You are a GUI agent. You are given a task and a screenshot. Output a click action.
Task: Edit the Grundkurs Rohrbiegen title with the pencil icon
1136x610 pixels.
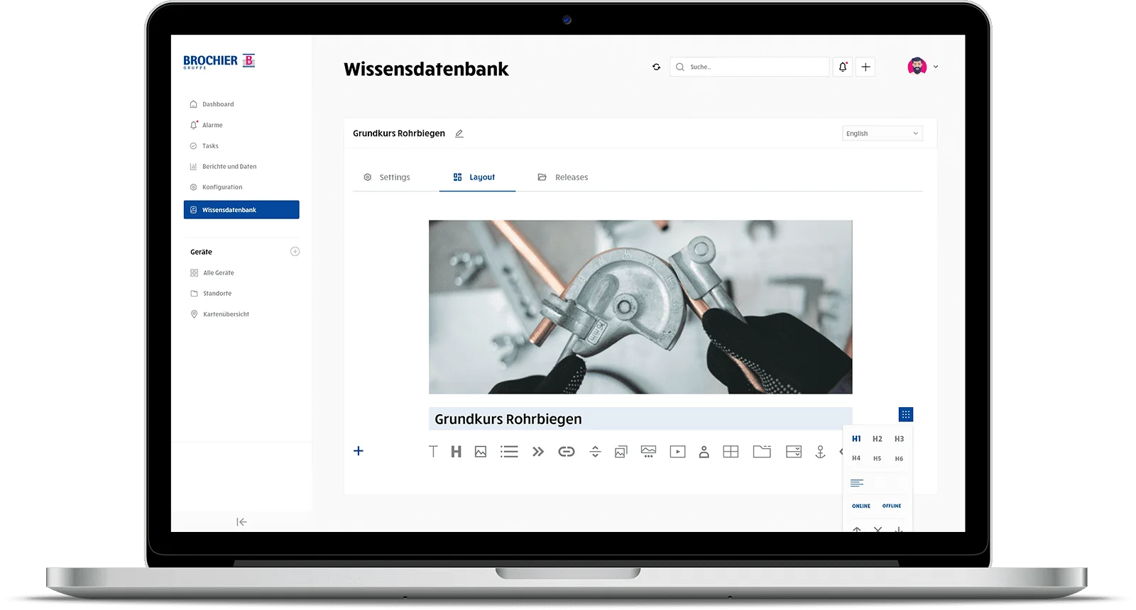(x=459, y=133)
